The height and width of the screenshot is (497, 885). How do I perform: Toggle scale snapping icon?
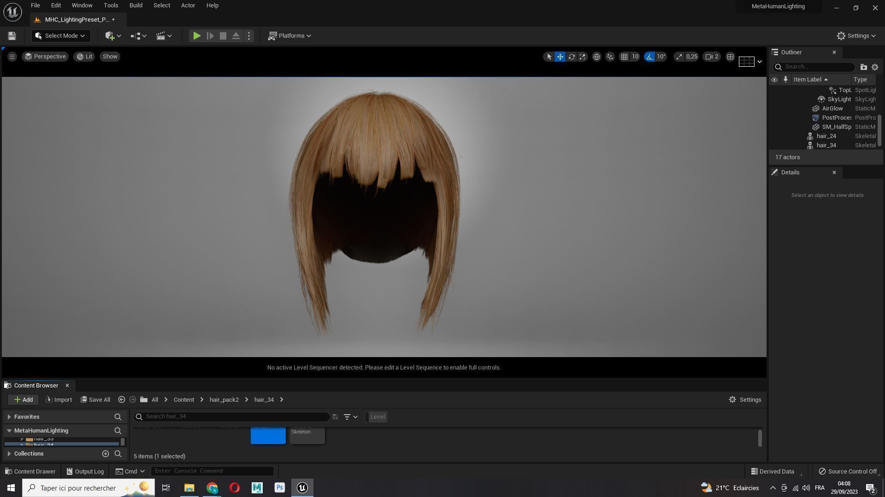point(679,57)
